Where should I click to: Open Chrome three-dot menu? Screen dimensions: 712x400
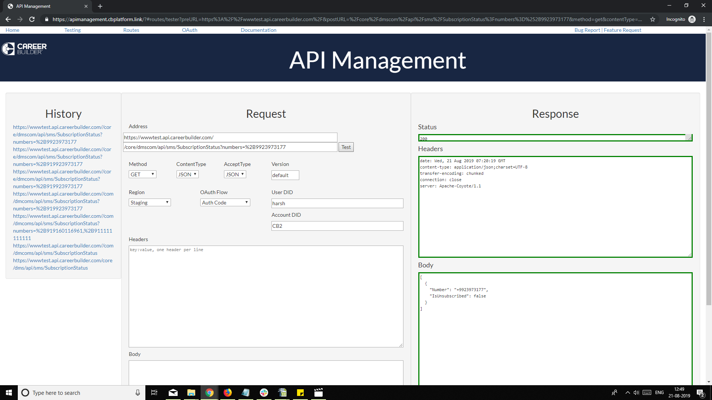point(704,19)
